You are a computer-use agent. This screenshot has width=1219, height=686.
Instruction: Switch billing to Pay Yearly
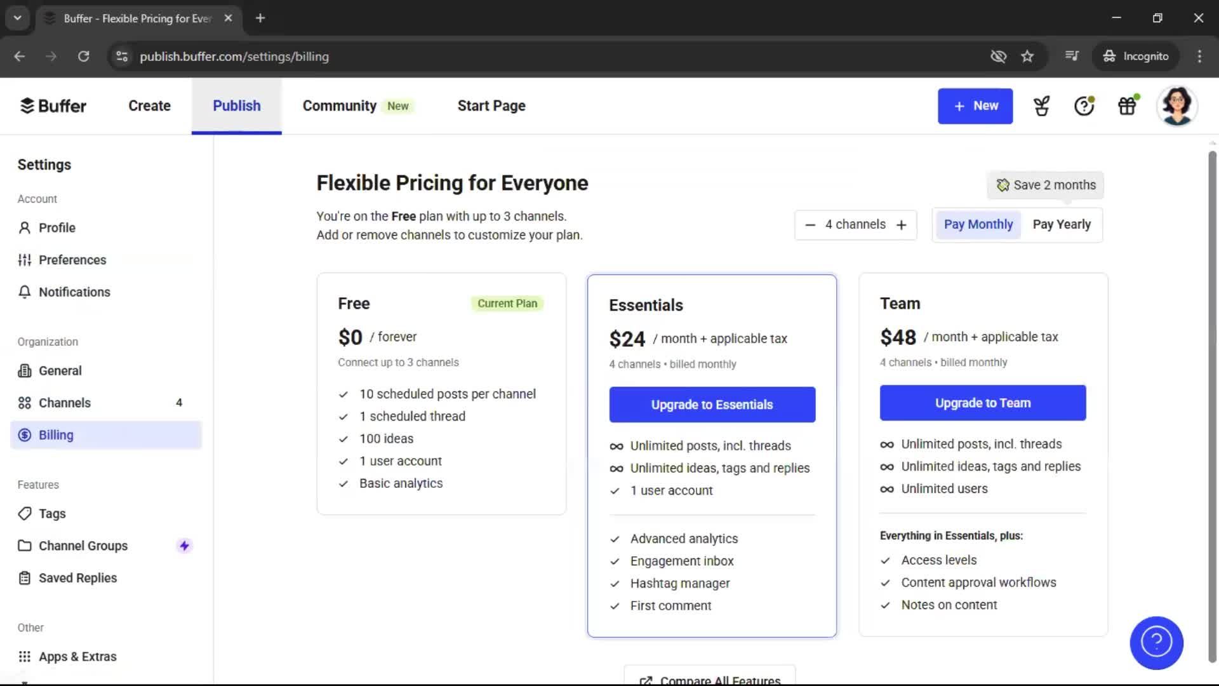[1062, 224]
